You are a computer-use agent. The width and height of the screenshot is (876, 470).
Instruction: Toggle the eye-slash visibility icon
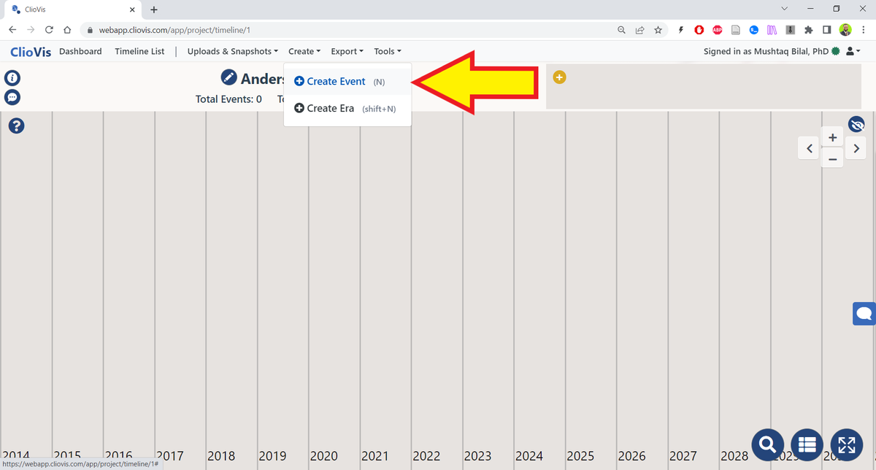point(857,123)
